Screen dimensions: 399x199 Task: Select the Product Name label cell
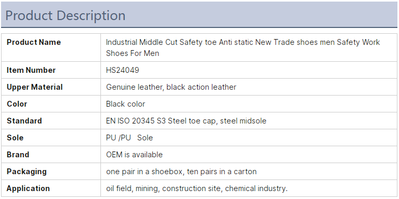pos(51,48)
